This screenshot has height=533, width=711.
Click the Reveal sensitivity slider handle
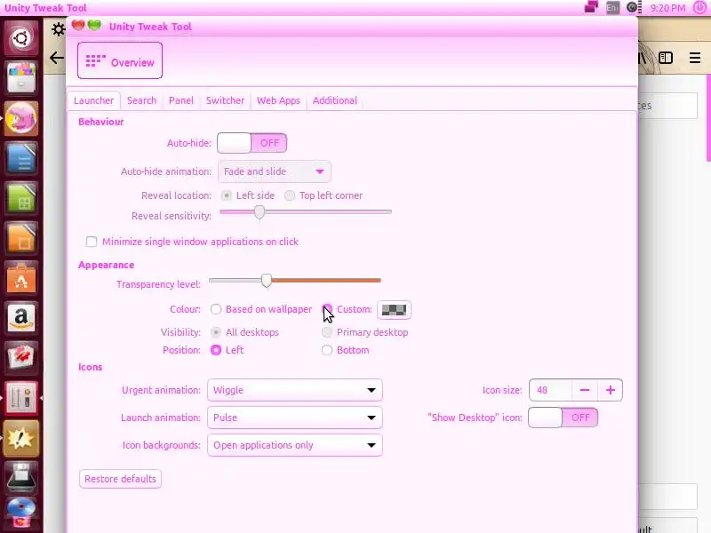[x=260, y=211]
